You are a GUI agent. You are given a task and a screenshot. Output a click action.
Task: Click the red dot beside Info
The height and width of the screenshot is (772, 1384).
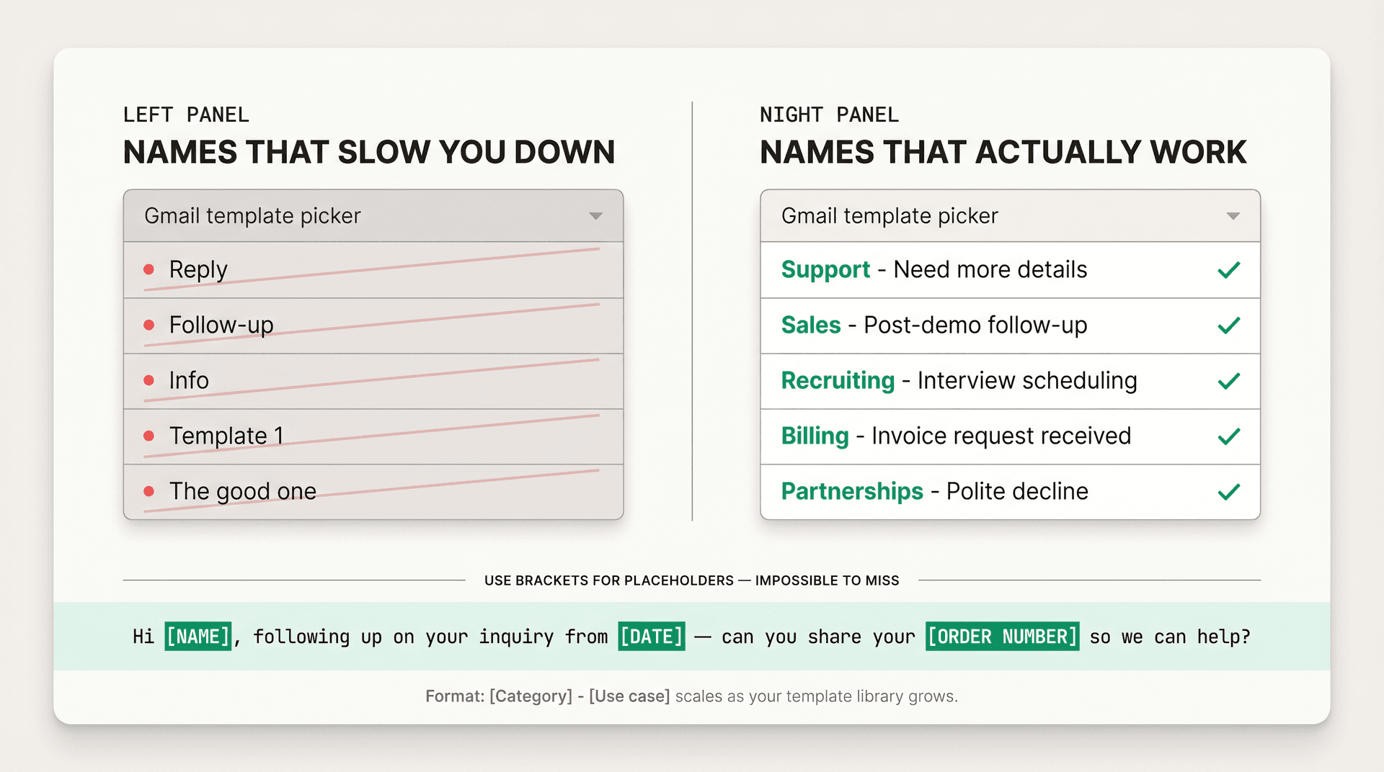pos(149,380)
